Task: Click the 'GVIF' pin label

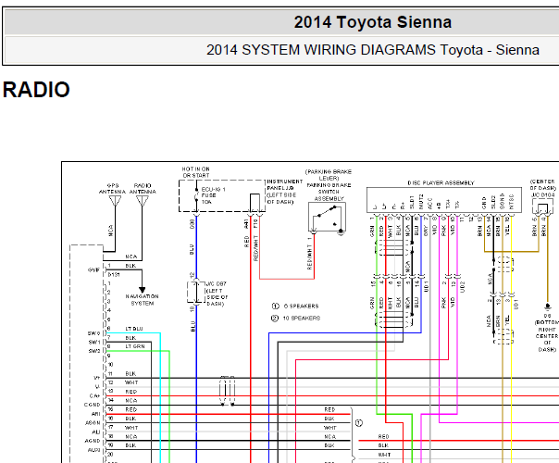Action: [x=93, y=270]
